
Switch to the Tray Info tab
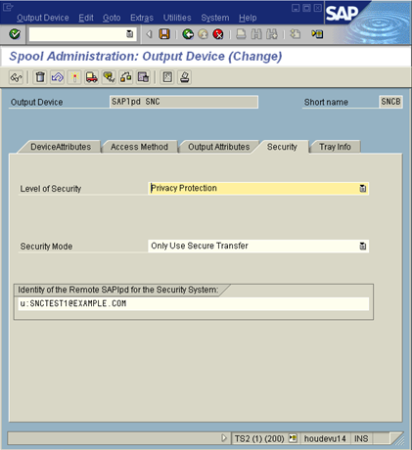tap(335, 147)
